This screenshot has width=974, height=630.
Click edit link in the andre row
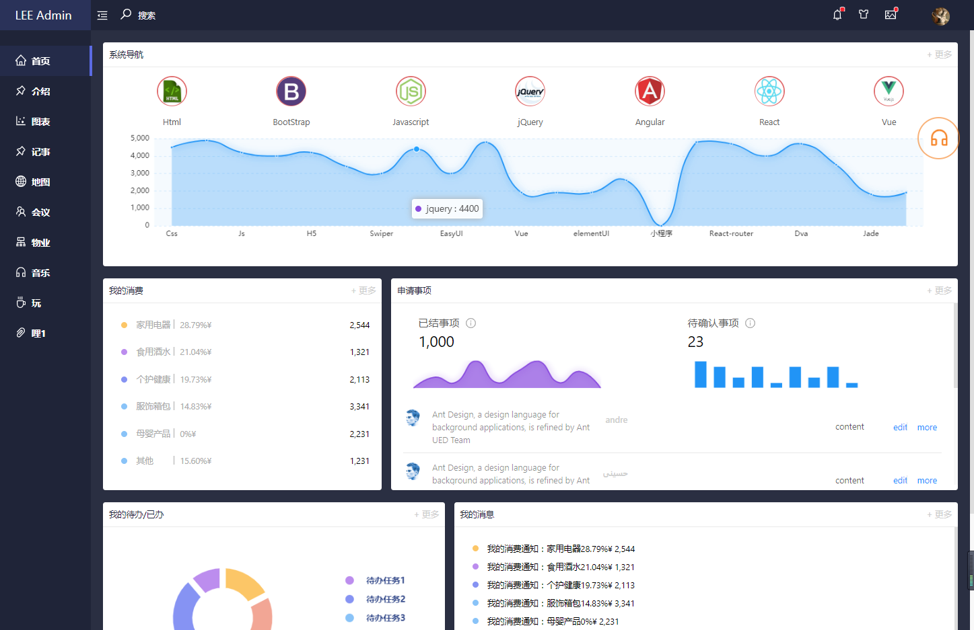tap(900, 428)
